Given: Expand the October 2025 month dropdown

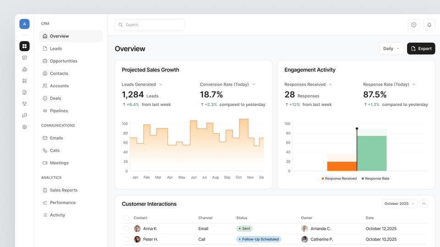Looking at the screenshot, I should (399, 204).
